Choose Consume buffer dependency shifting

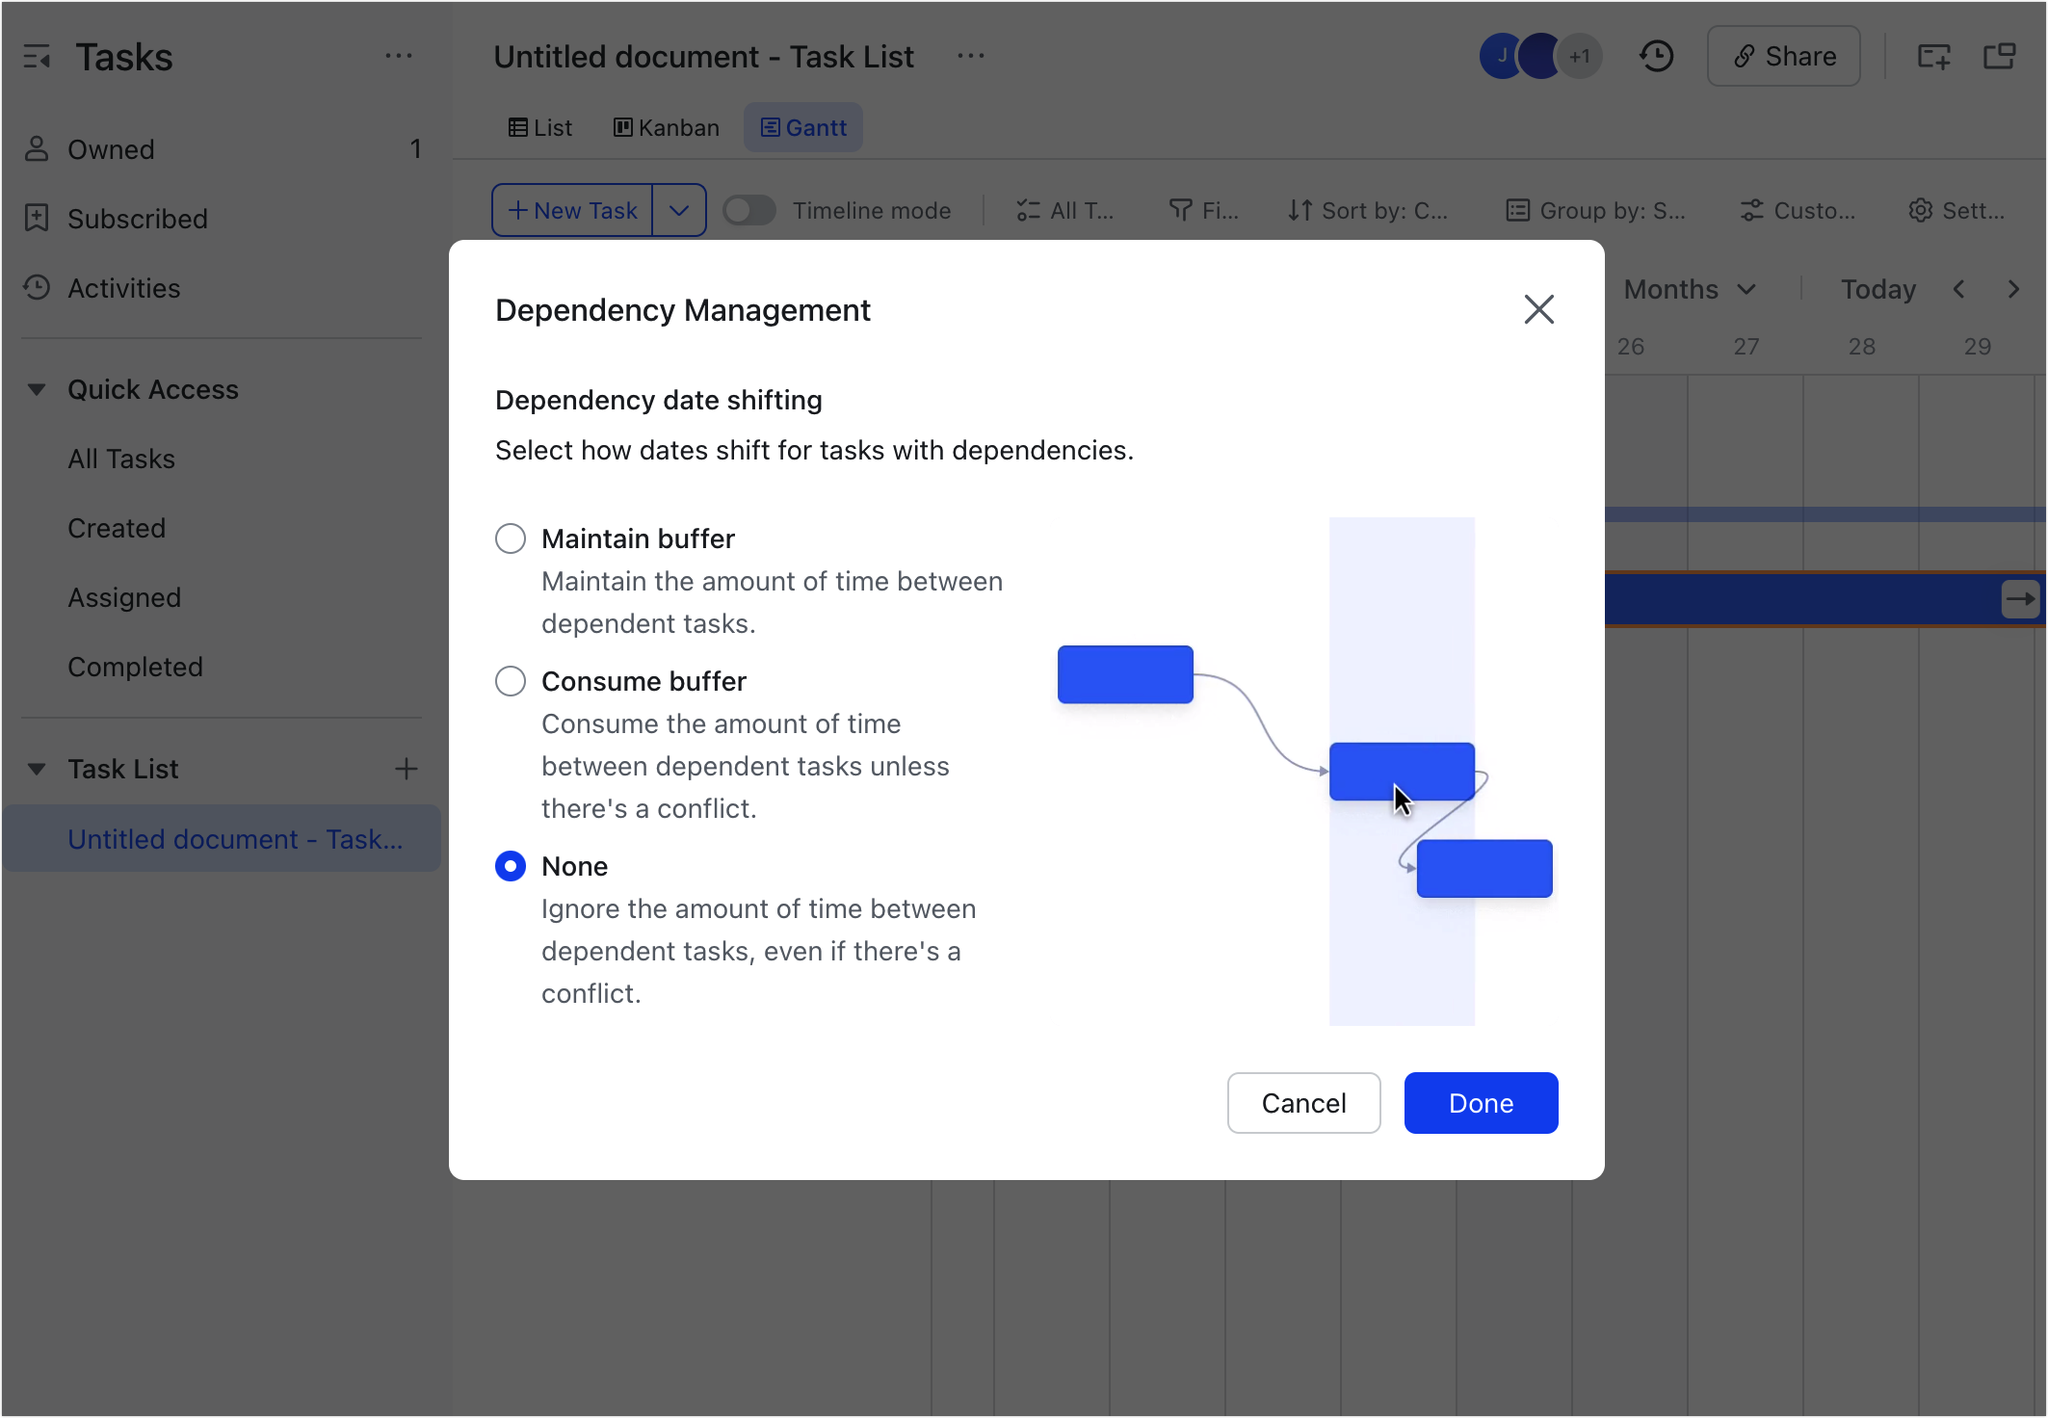click(511, 681)
